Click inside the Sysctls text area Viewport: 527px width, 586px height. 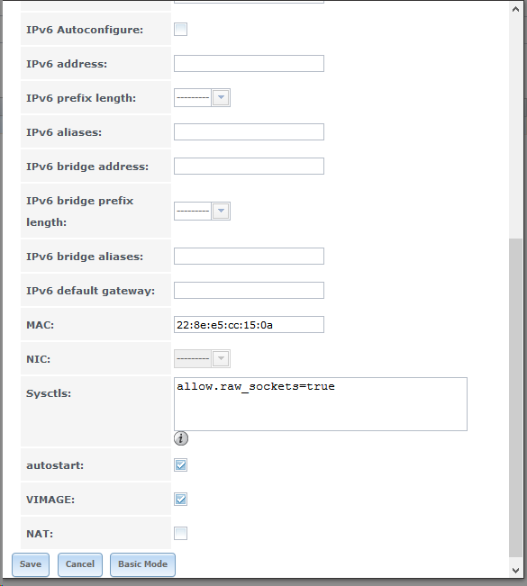coord(321,404)
